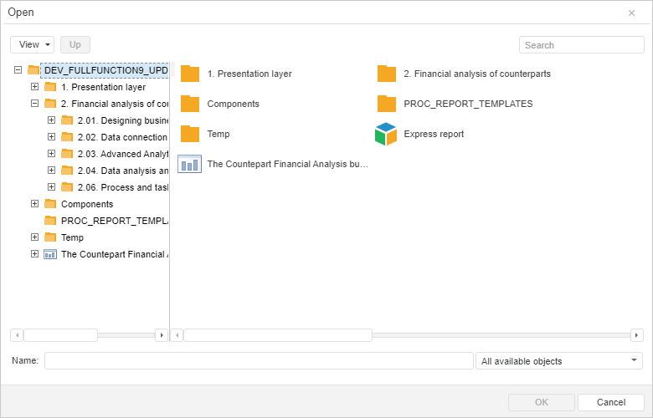Open the View dropdown menu
Image resolution: width=653 pixels, height=418 pixels.
click(x=33, y=44)
